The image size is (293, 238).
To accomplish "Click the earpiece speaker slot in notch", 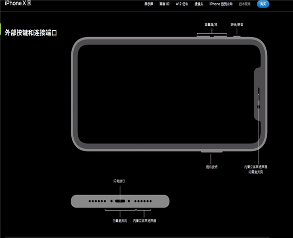I will click(x=259, y=94).
